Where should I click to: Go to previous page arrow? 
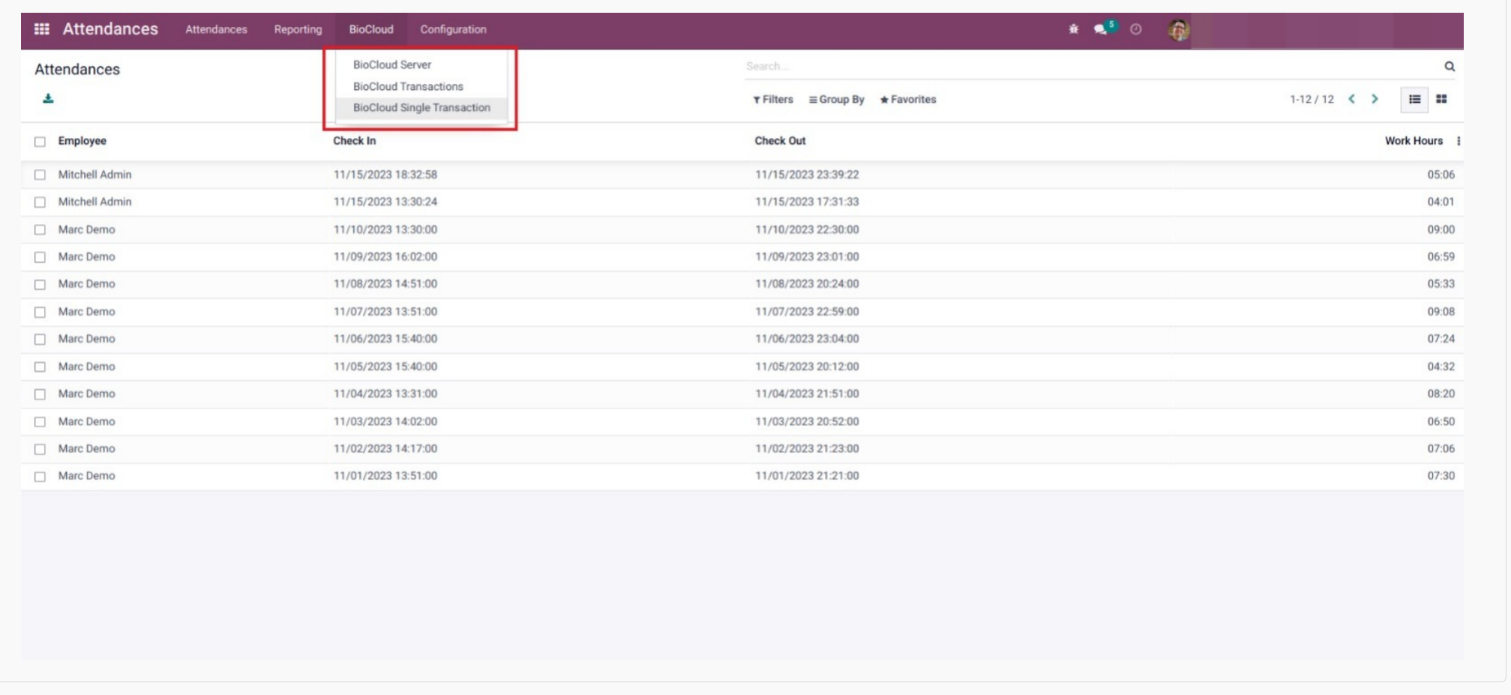click(1351, 99)
